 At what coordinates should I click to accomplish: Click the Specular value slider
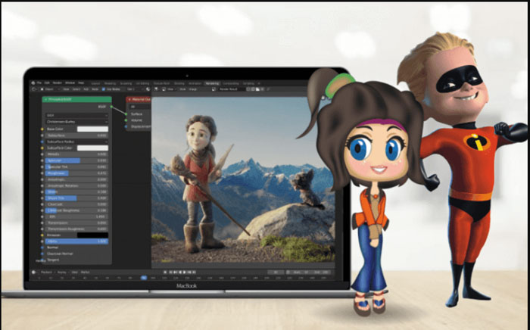coord(76,160)
